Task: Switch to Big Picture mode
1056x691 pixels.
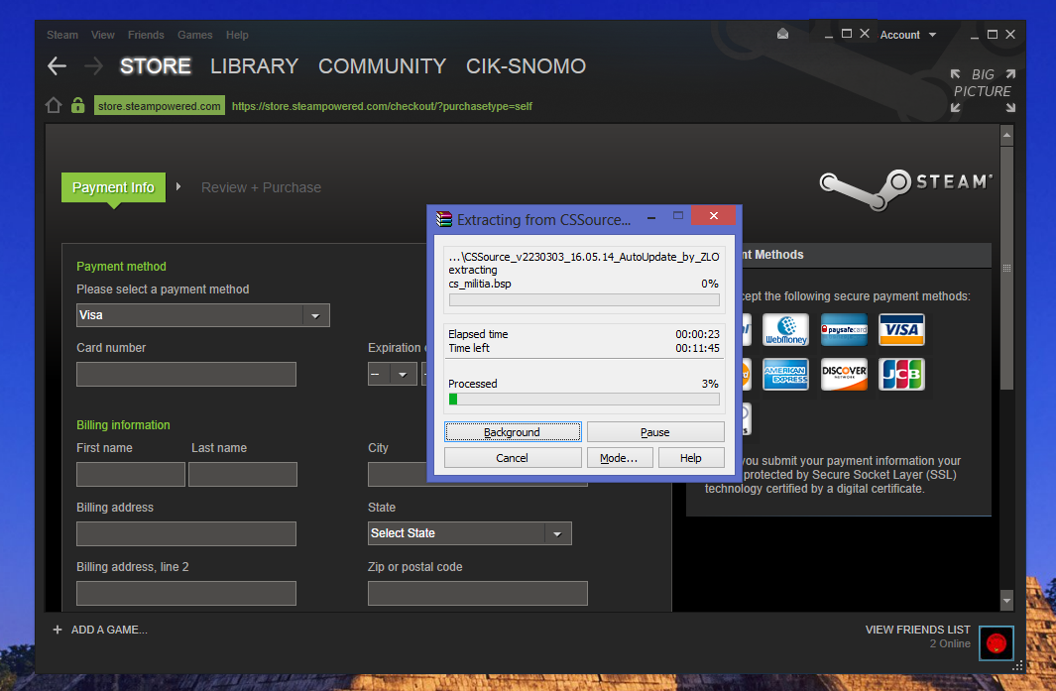Action: click(x=983, y=90)
